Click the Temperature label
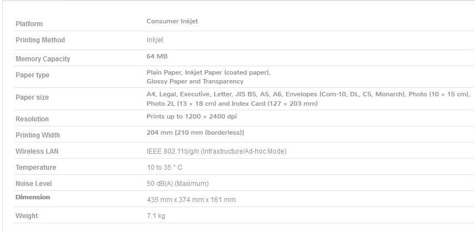Image resolution: width=475 pixels, height=231 pixels. pyautogui.click(x=36, y=168)
